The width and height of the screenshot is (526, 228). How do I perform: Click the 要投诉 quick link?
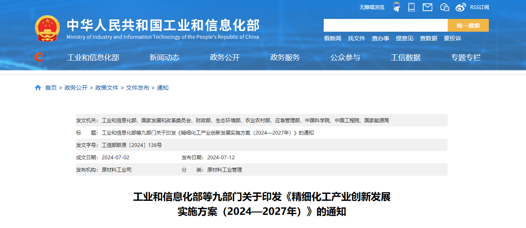452,38
